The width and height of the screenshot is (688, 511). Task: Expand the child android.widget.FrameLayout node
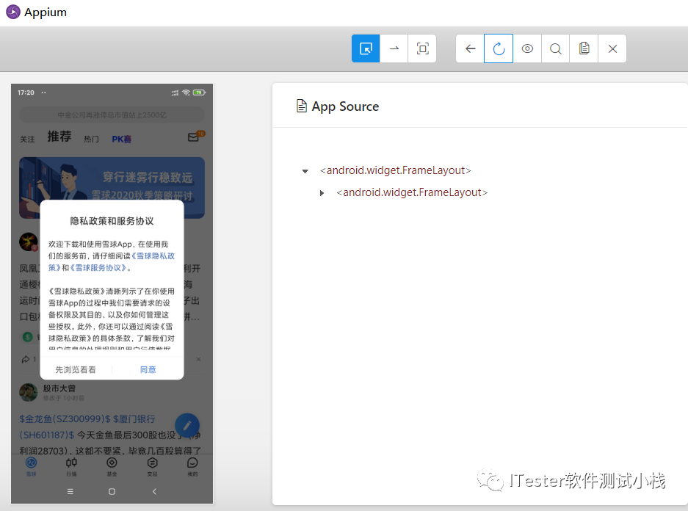click(x=322, y=193)
